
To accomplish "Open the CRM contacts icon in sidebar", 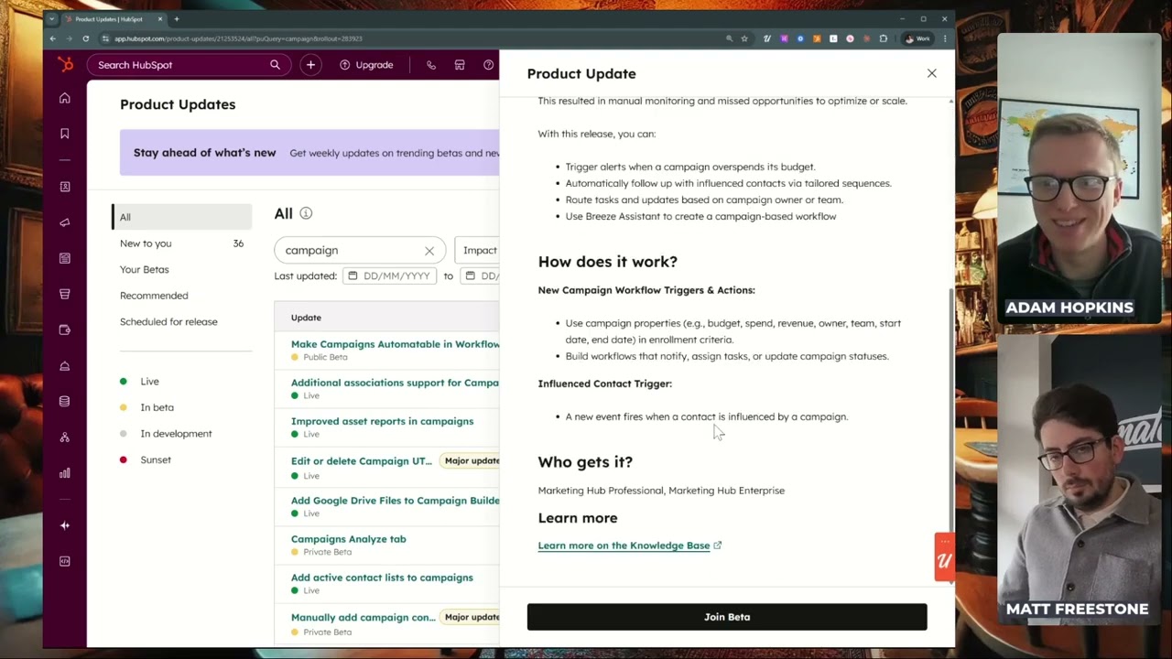I will (65, 187).
